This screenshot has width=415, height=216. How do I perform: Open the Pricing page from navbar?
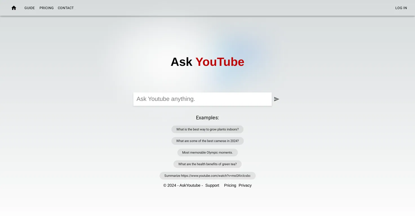[x=46, y=8]
